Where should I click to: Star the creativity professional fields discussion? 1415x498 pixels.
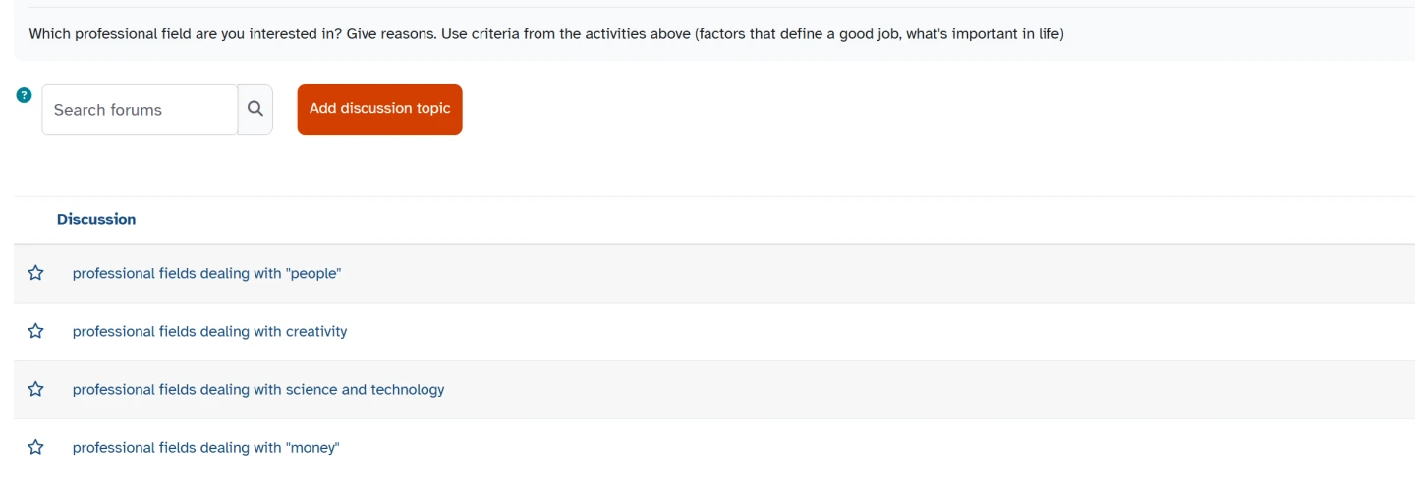tap(35, 331)
